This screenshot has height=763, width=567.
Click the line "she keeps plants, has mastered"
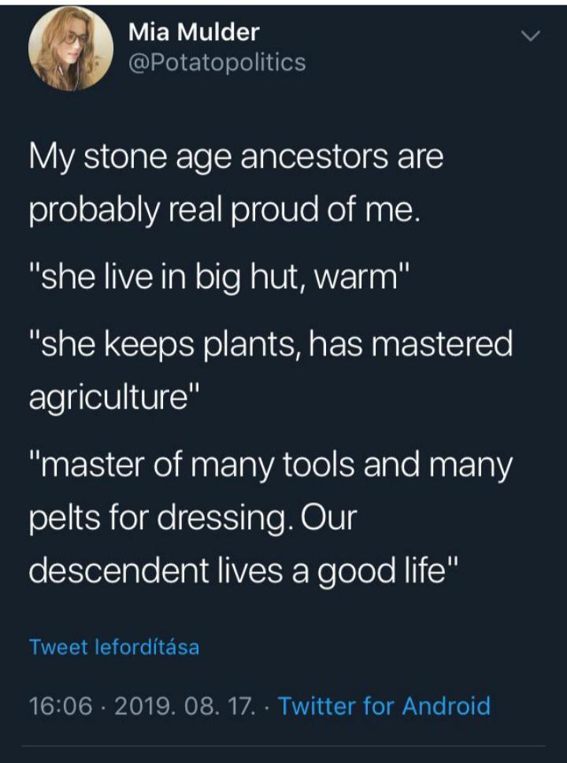[x=271, y=344]
